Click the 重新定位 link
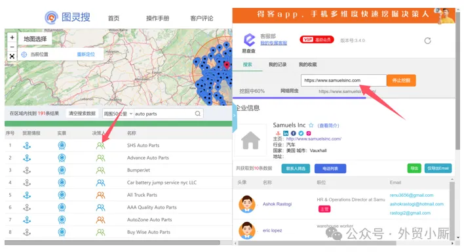The height and width of the screenshot is (252, 464). 86,54
